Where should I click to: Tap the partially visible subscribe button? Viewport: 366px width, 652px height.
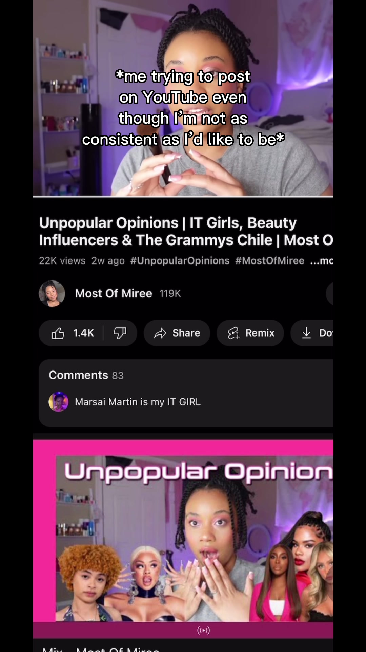(x=329, y=293)
